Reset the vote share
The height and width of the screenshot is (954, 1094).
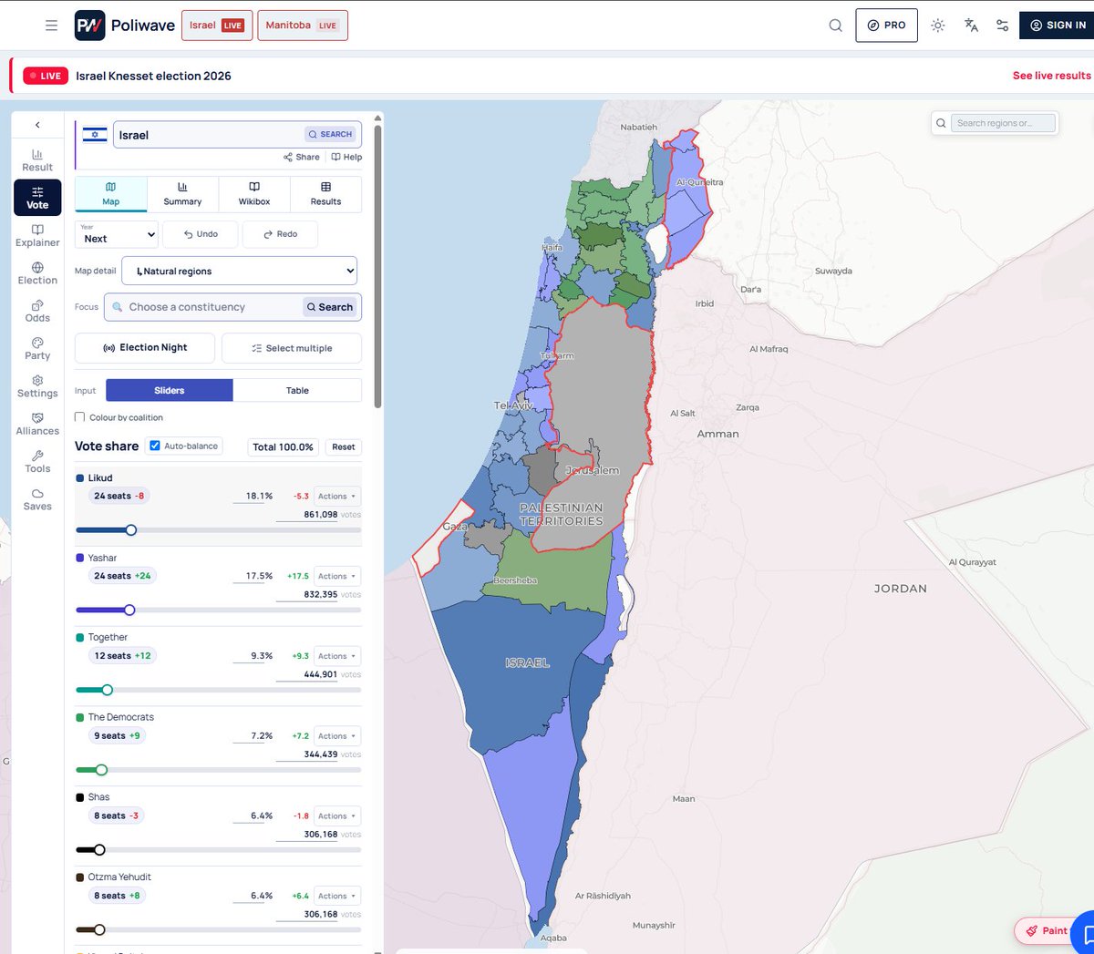[x=344, y=447]
